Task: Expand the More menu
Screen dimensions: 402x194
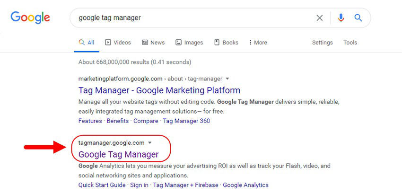Action: [x=258, y=43]
